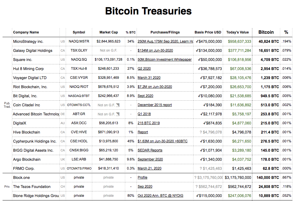This screenshot has width=295, height=201.
Task: Select the Riot Blockchain, Inc. name
Action: 30,87
